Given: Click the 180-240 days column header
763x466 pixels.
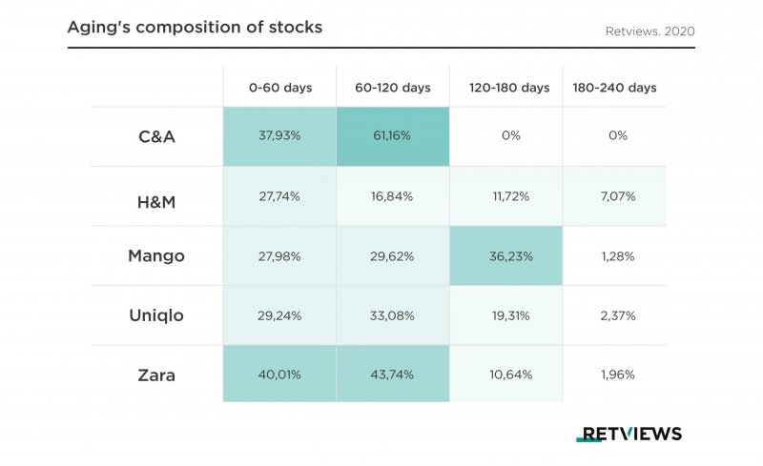Looking at the screenshot, I should point(615,88).
